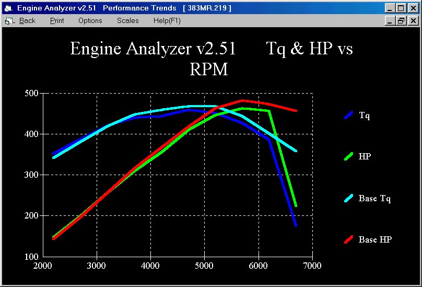Screen dimensions: 422x287
Task: Maximize the Engine Analyzer window
Action: pyautogui.click(x=401, y=8)
